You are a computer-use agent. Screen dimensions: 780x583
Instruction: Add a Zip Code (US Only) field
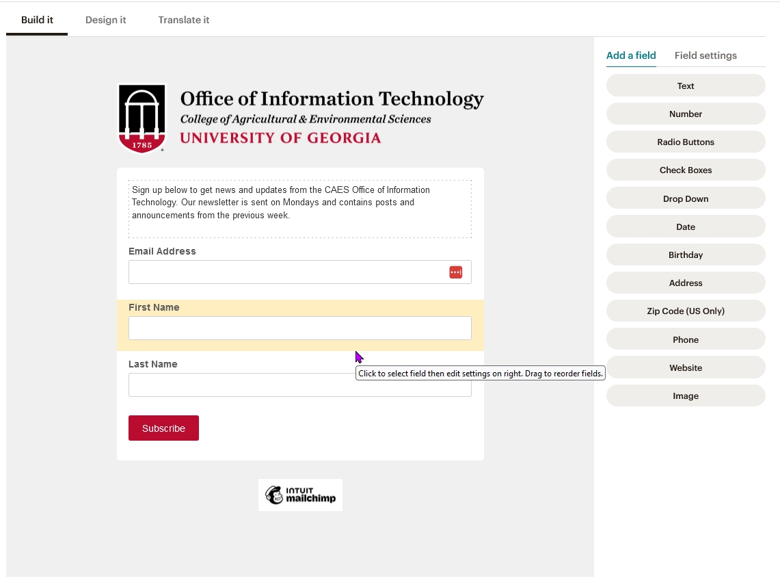[x=686, y=311]
